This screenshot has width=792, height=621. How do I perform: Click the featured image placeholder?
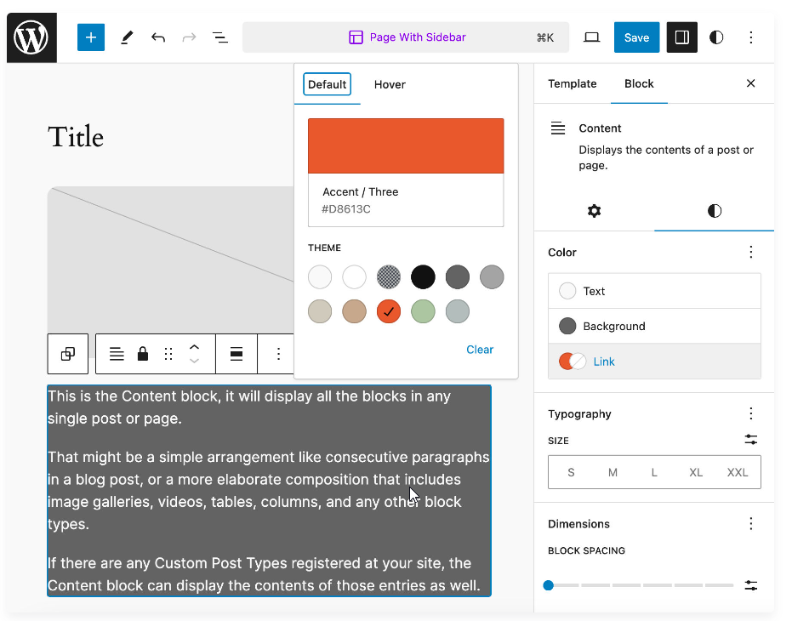pos(171,259)
